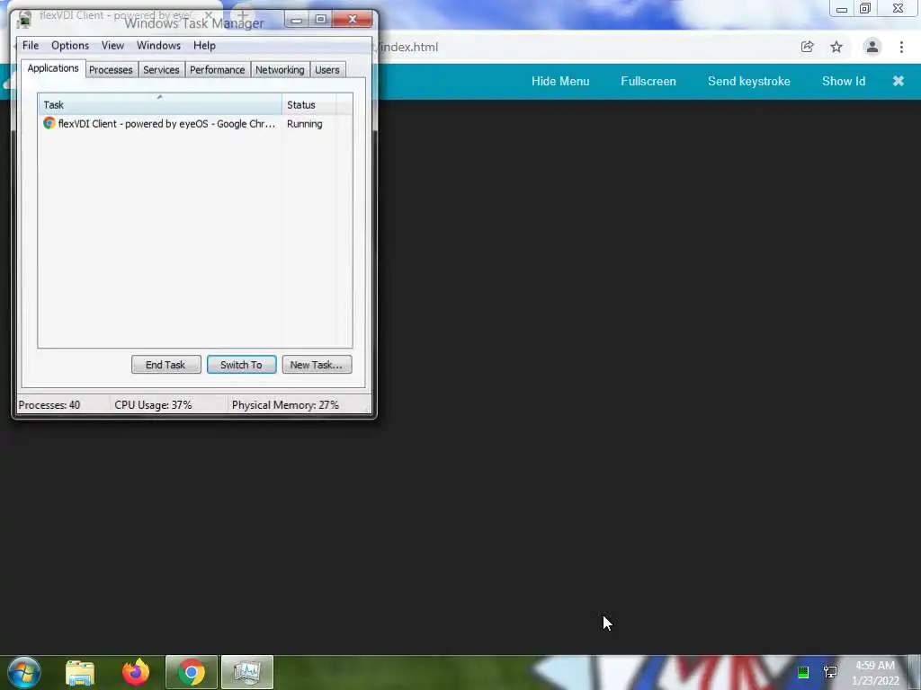Switch to the Processes tab

111,70
